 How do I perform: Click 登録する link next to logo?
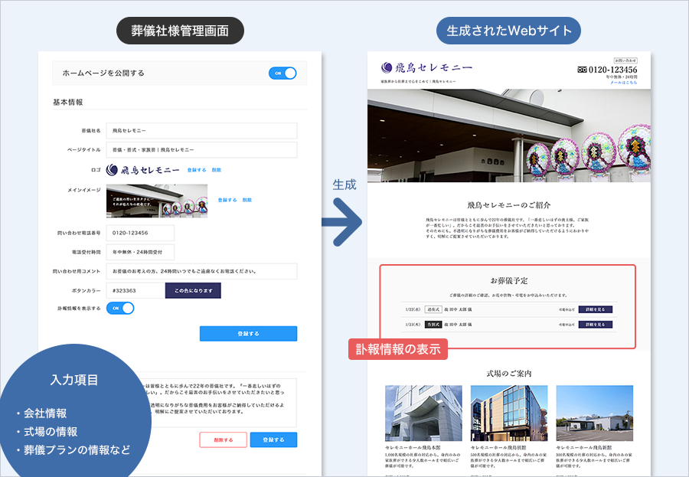click(197, 170)
